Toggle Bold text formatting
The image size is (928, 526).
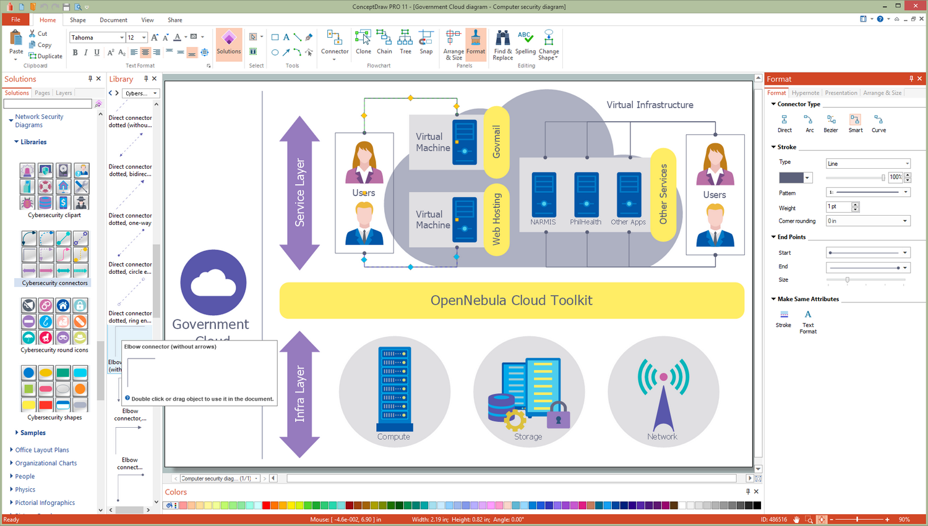[75, 53]
